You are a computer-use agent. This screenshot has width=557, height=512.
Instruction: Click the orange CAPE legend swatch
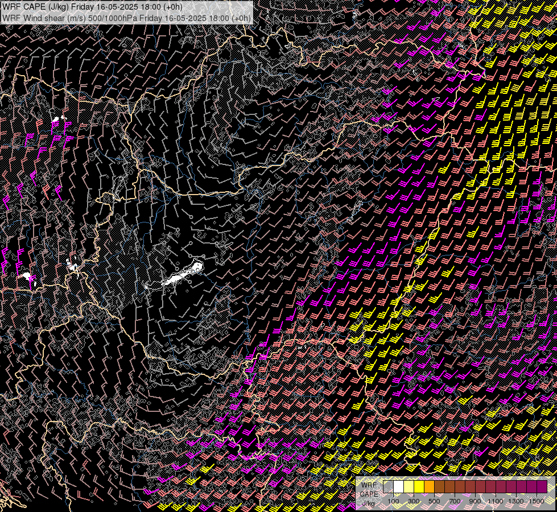(429, 487)
